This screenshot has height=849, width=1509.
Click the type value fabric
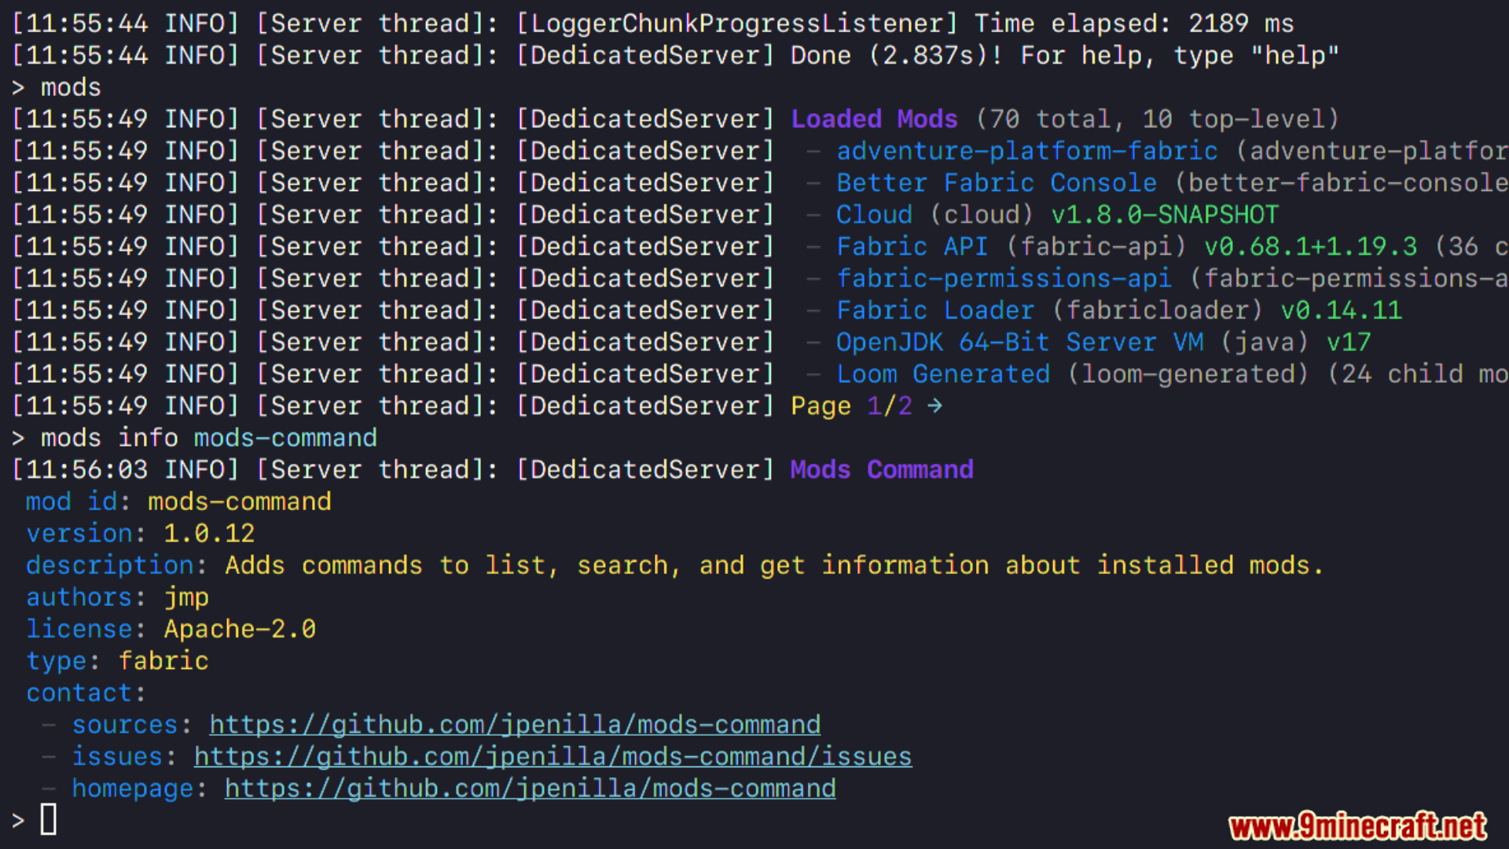(163, 661)
